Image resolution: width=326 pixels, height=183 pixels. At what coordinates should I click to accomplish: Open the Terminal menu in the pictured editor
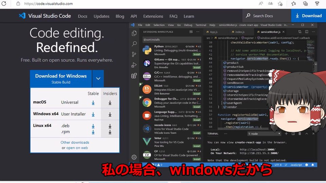point(201,25)
